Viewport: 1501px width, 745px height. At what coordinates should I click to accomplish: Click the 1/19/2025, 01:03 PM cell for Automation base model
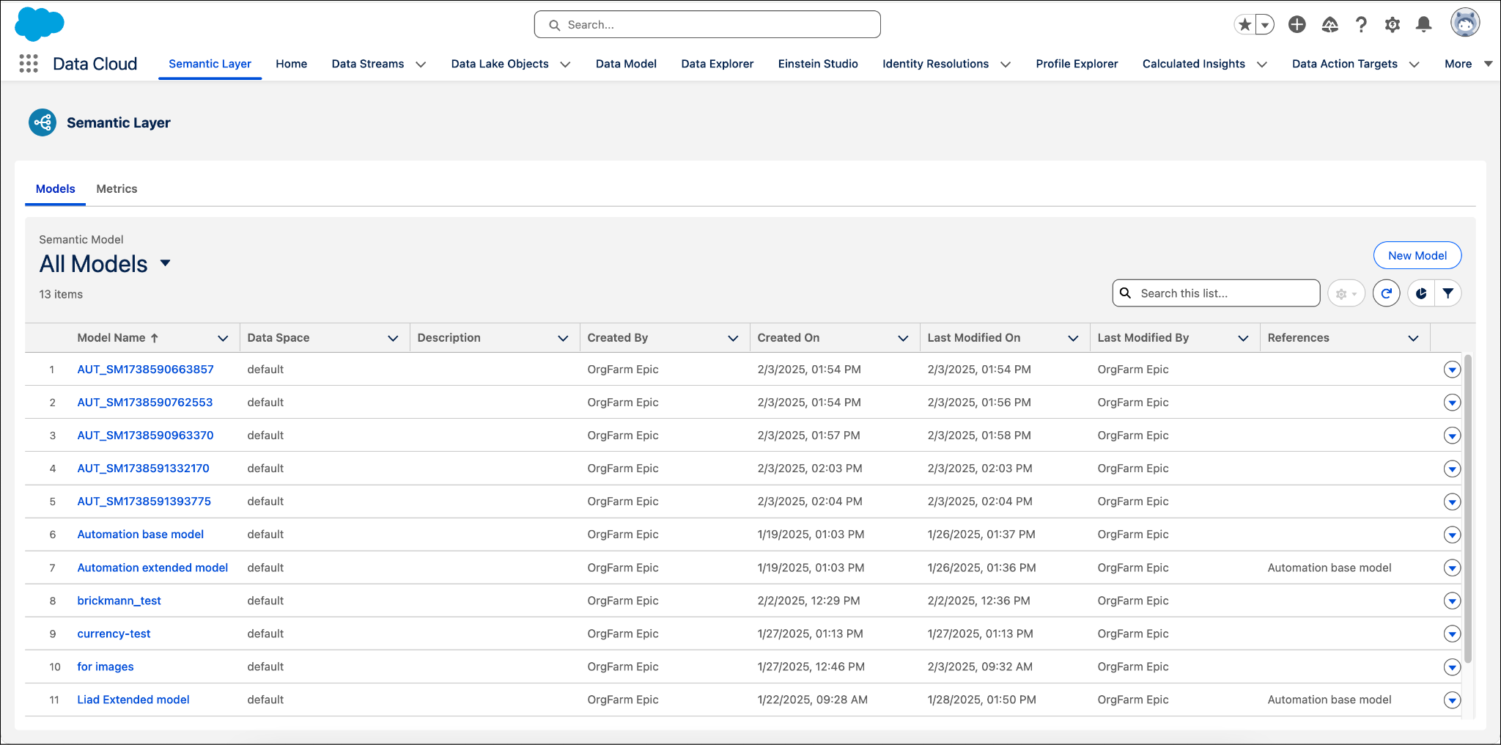click(x=811, y=535)
